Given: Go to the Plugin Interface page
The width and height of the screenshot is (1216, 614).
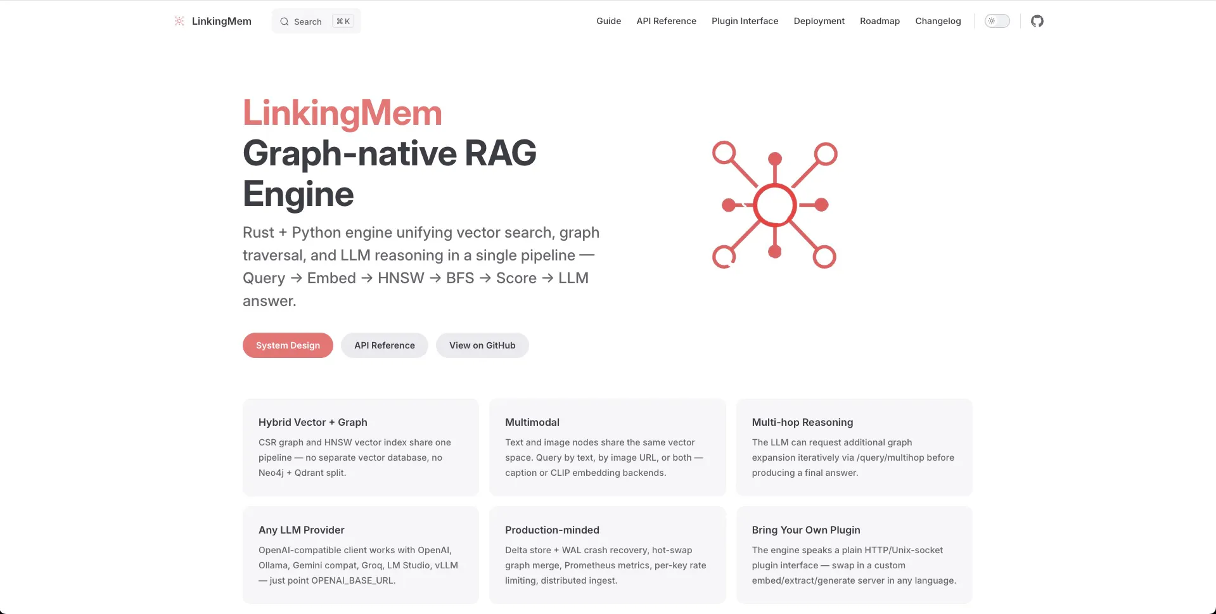Looking at the screenshot, I should point(745,21).
